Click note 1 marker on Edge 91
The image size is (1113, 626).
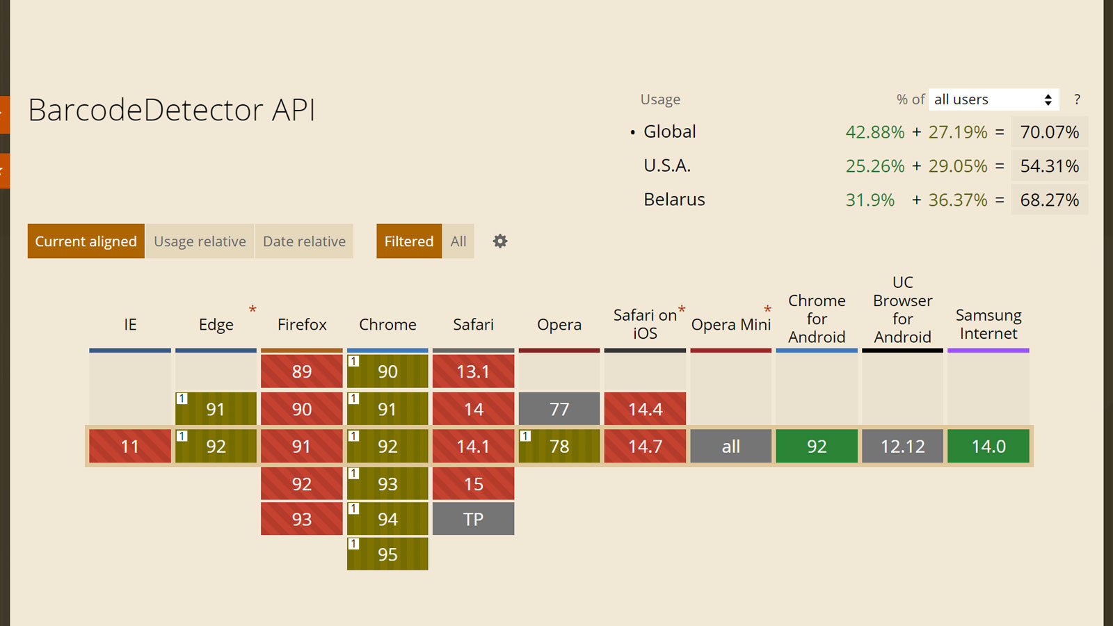coord(182,399)
